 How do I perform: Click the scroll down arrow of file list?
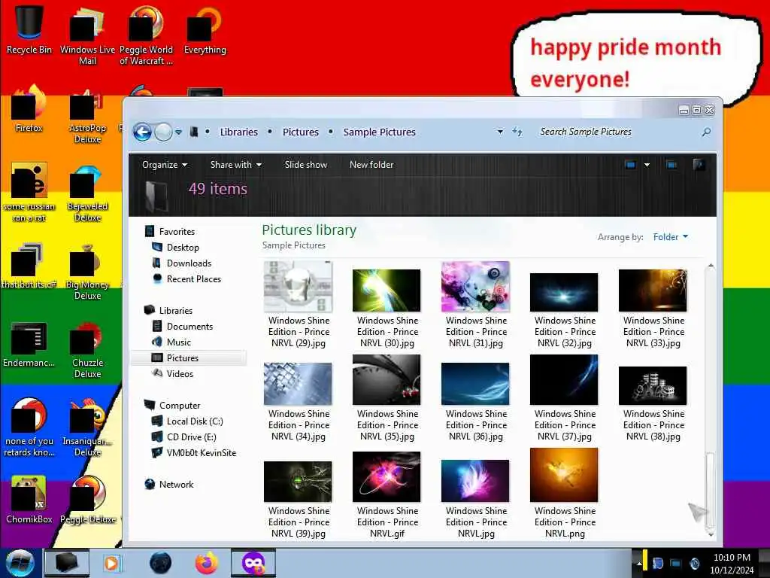pos(711,535)
